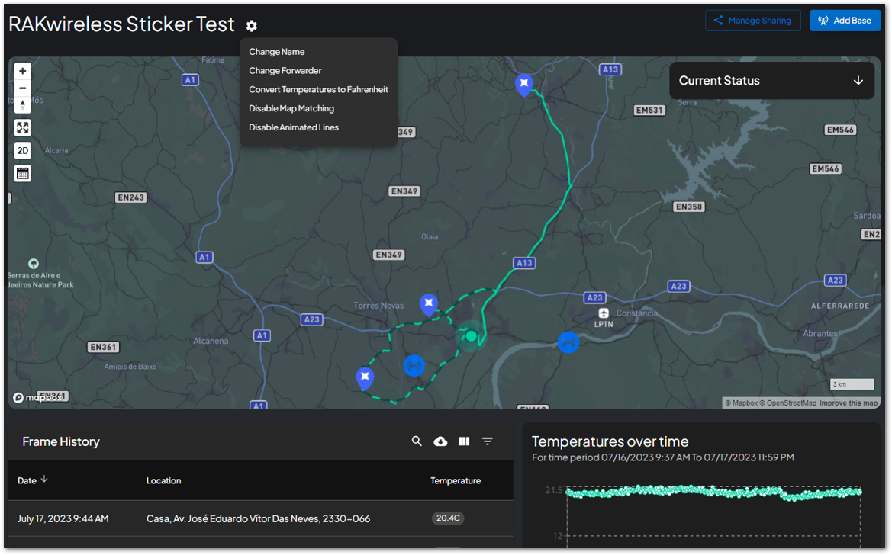Screen dimensions: 892x555
Task: Filter the Frame History table
Action: (488, 441)
